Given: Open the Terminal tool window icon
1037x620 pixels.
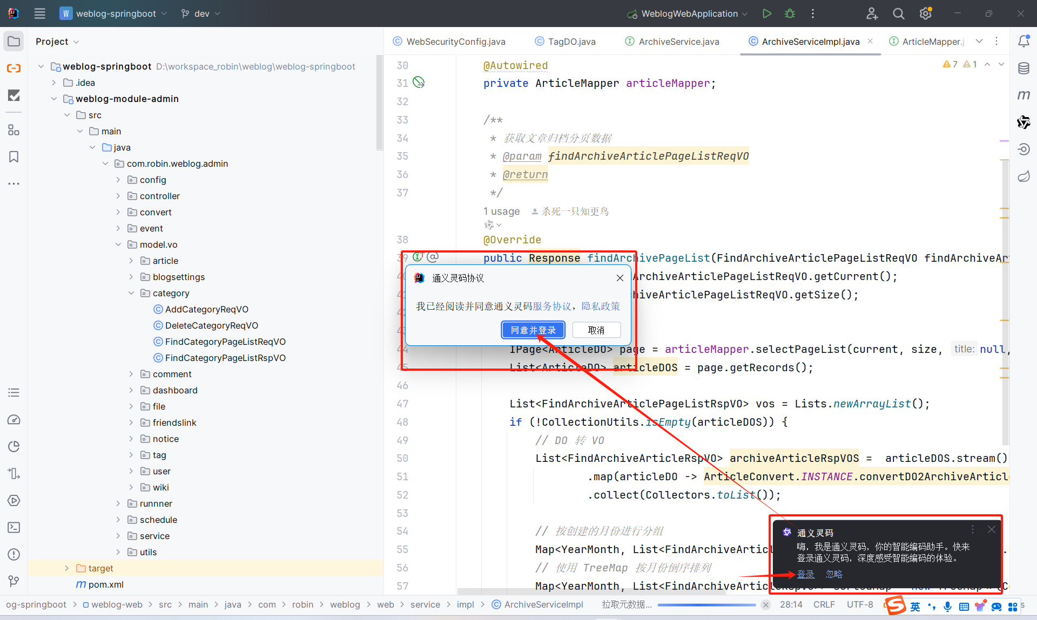Looking at the screenshot, I should 14,528.
